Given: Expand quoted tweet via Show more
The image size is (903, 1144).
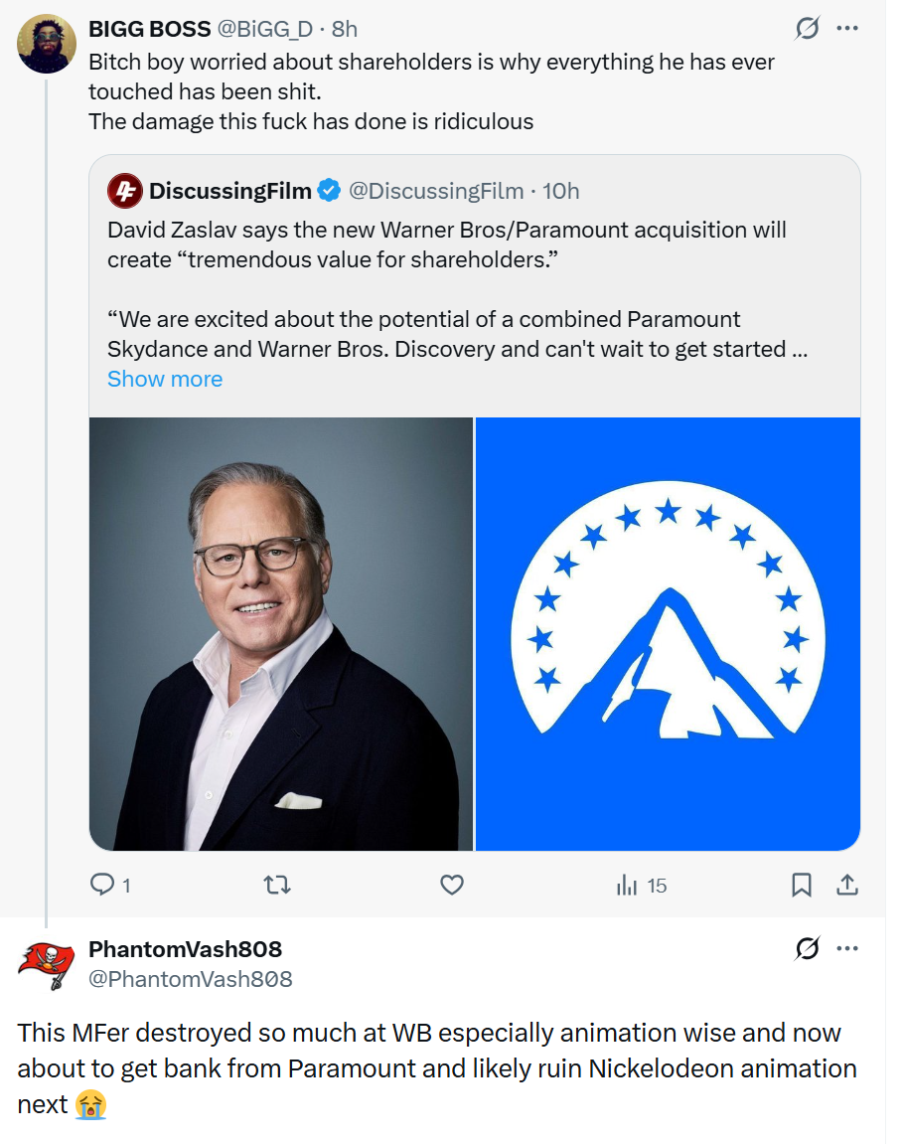Looking at the screenshot, I should (x=165, y=379).
